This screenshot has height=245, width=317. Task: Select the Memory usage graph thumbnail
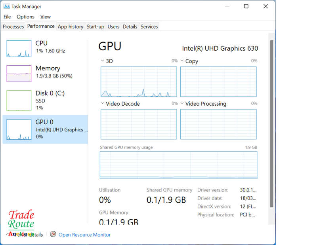pyautogui.click(x=19, y=74)
